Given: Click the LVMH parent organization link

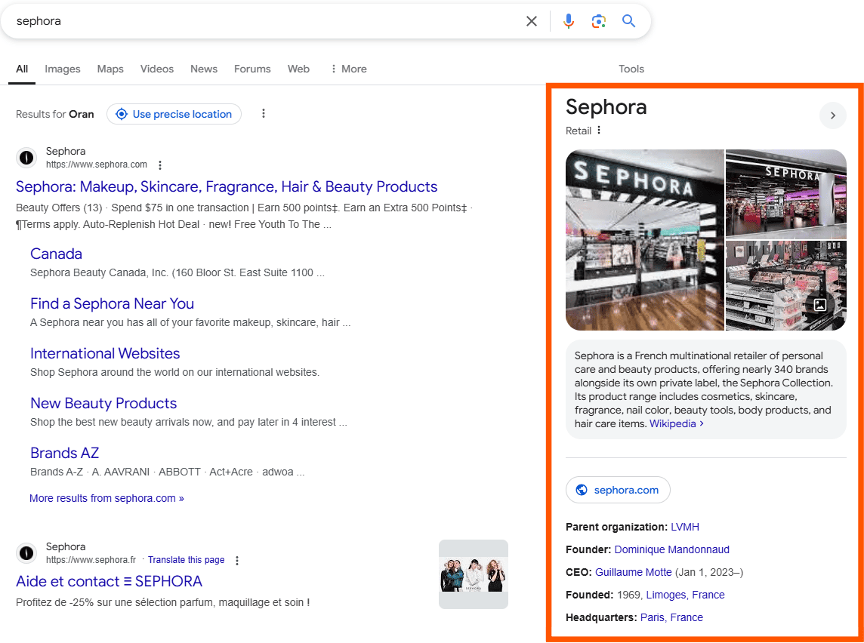Looking at the screenshot, I should [685, 527].
